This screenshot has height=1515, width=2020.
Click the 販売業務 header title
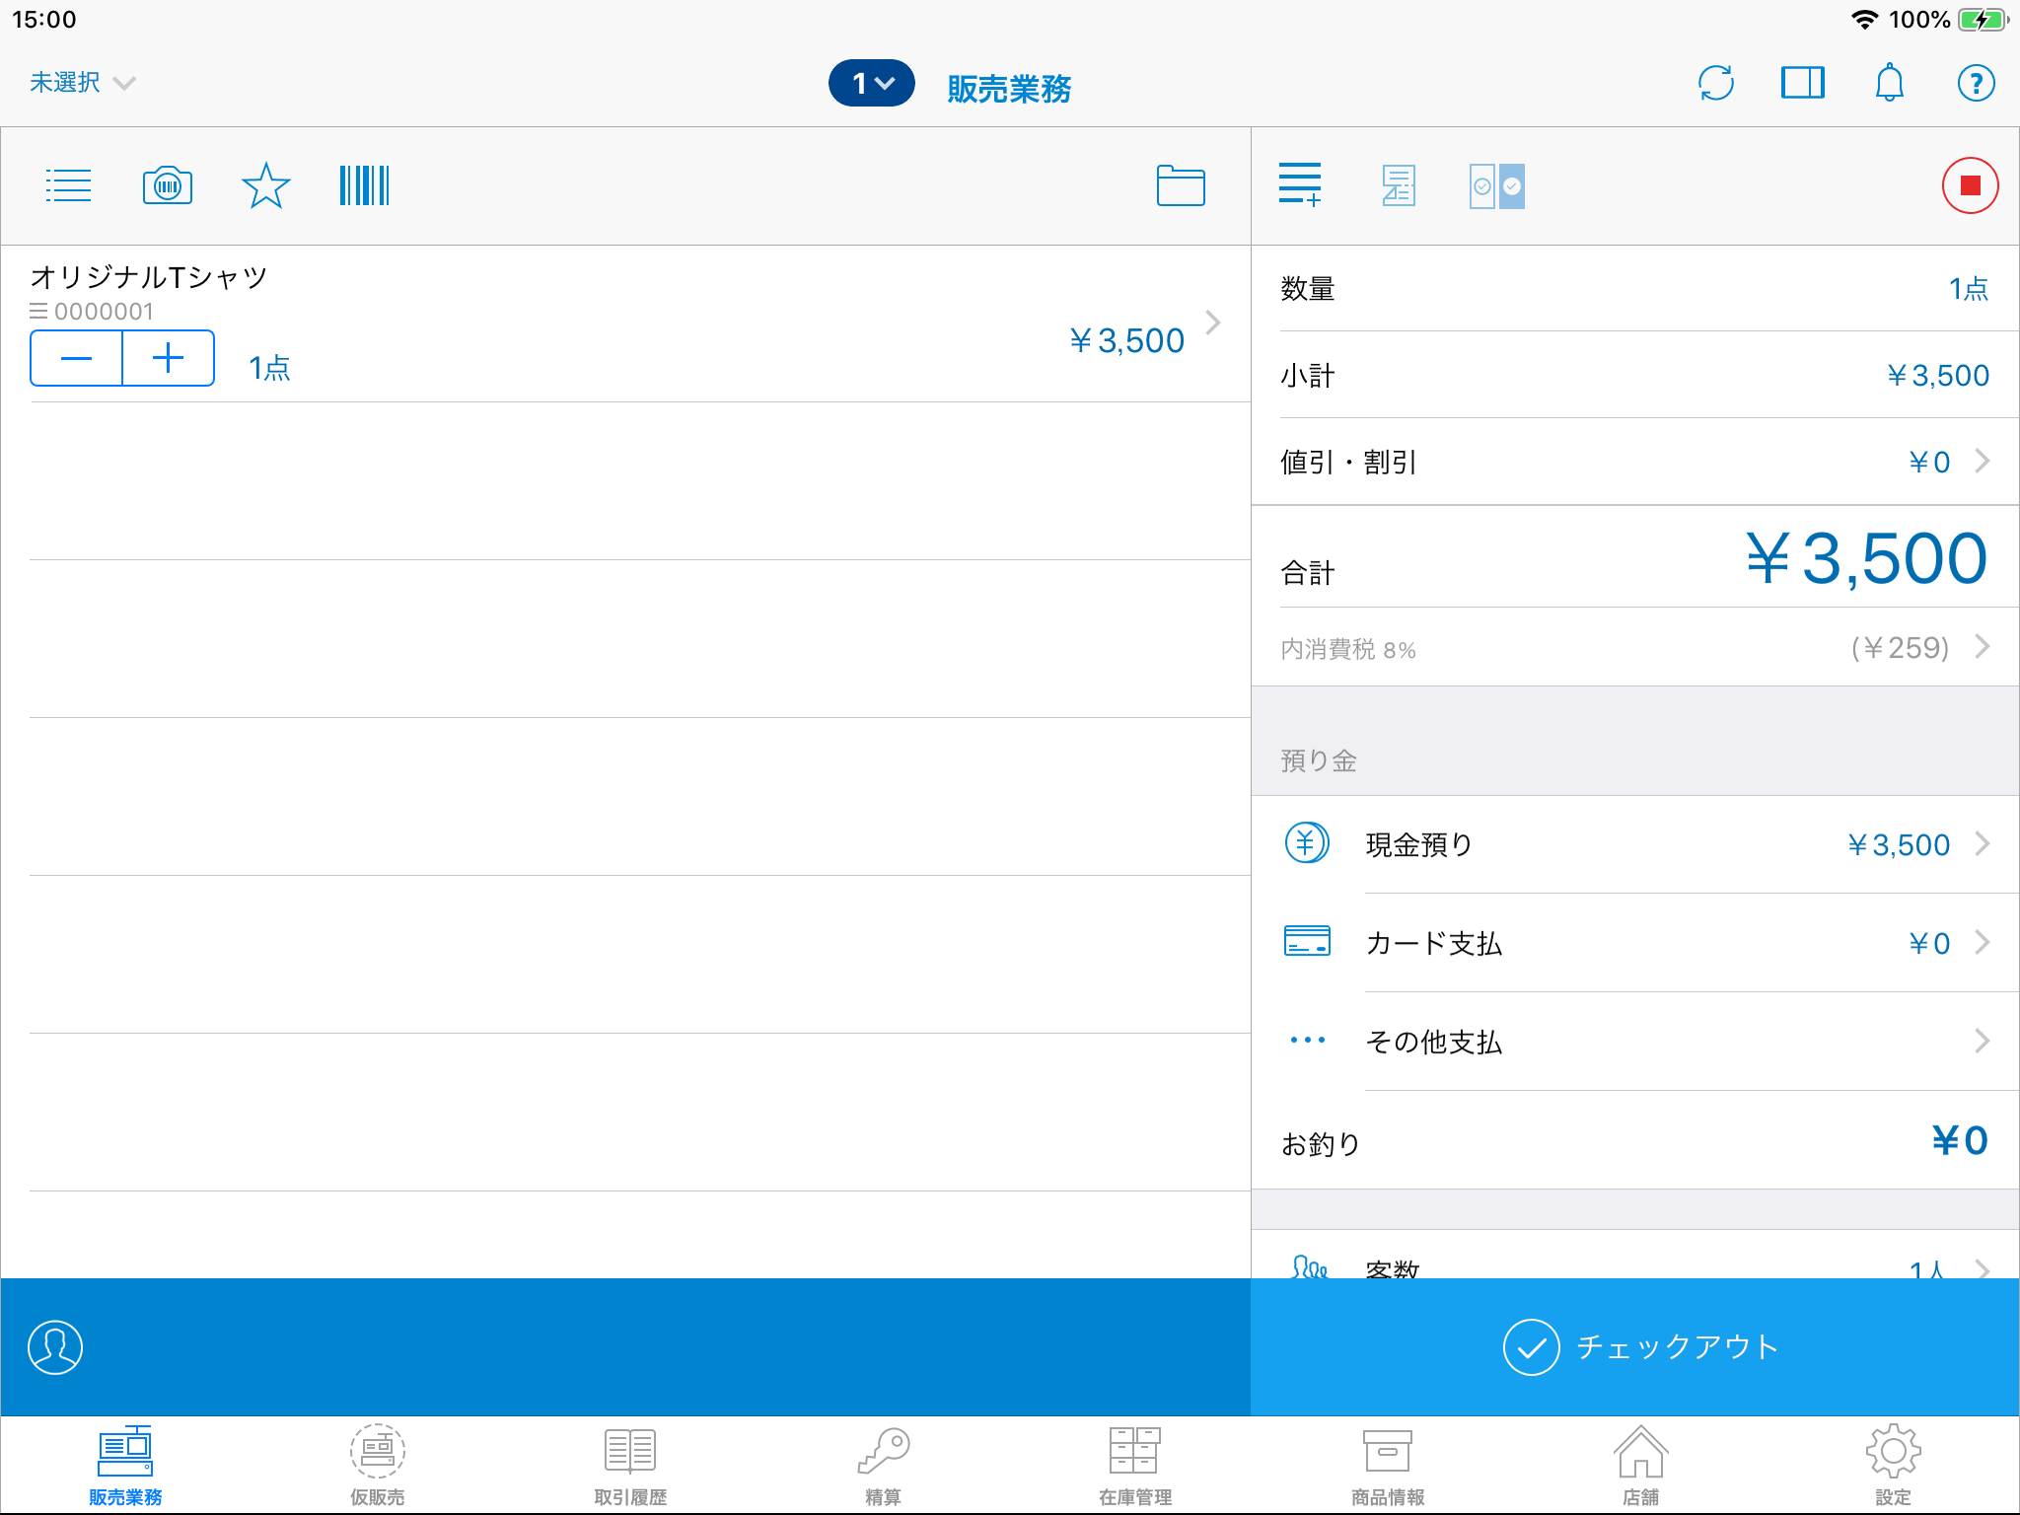tap(1009, 89)
